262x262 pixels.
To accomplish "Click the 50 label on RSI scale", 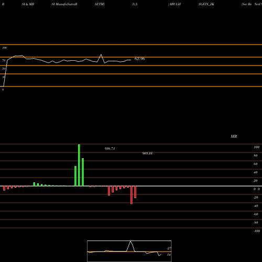I will pyautogui.click(x=4, y=69).
